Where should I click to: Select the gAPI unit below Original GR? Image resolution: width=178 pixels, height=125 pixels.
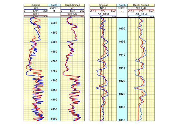(x=36, y=11)
